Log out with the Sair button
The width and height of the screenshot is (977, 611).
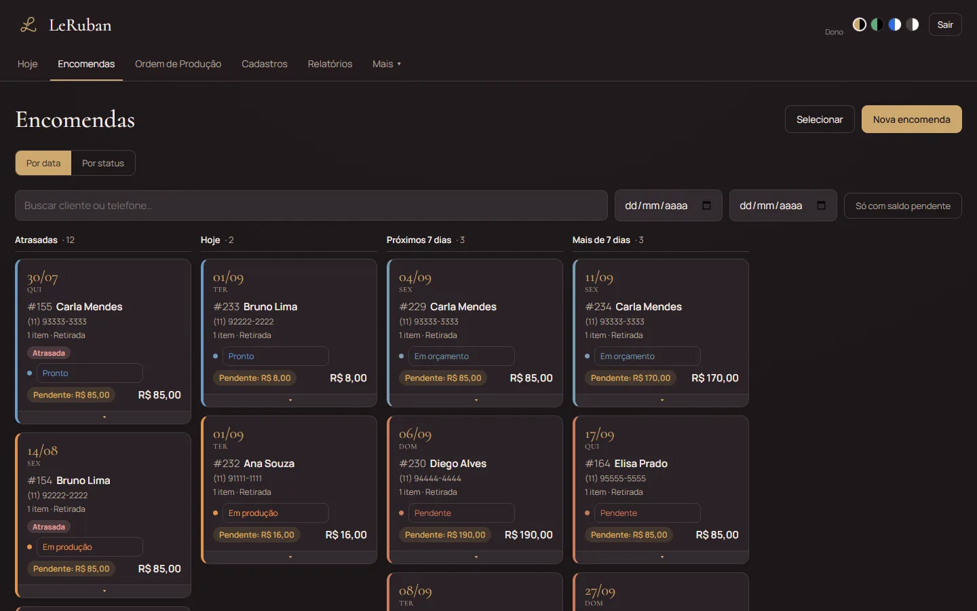coord(945,24)
